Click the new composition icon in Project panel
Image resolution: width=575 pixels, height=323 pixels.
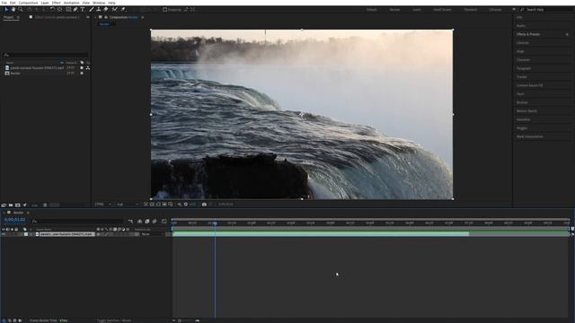tap(17, 205)
